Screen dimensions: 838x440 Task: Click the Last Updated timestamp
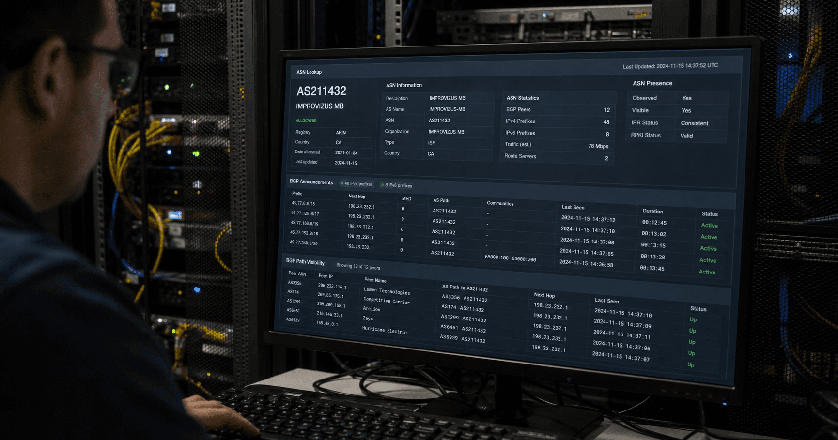click(x=670, y=66)
